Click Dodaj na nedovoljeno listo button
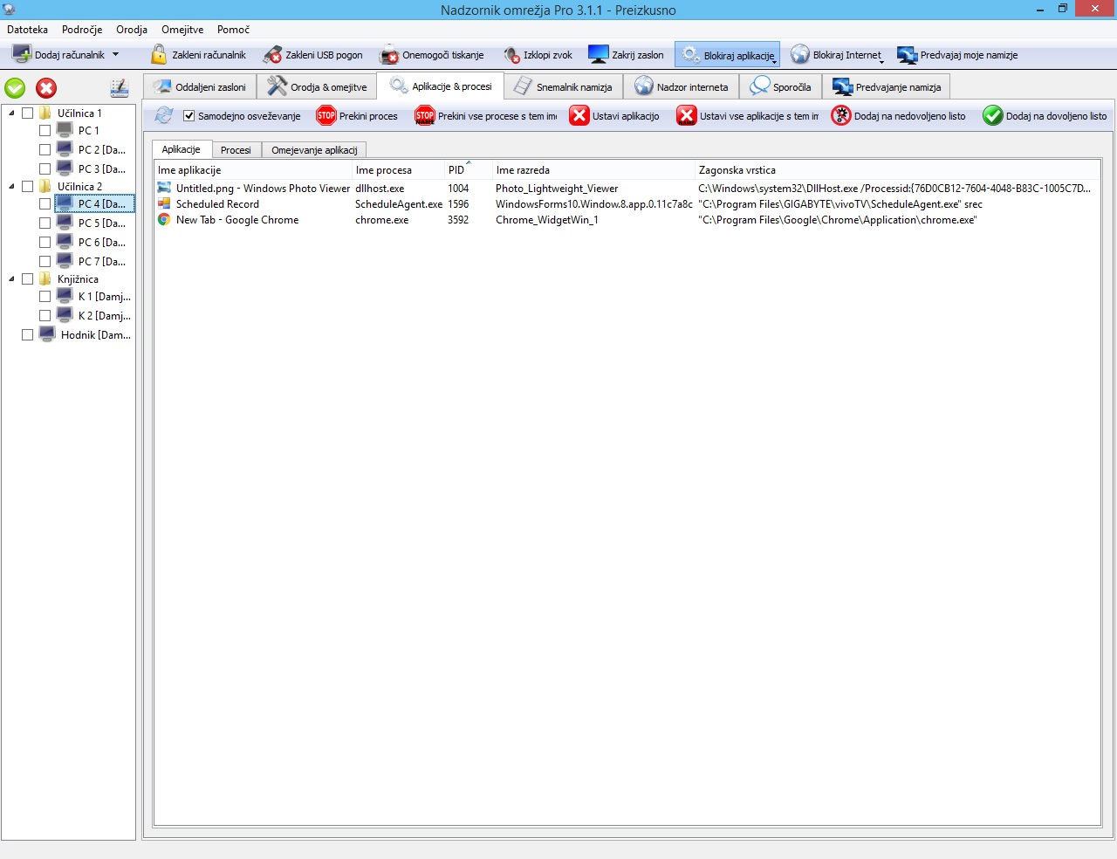The image size is (1117, 859). tap(899, 116)
